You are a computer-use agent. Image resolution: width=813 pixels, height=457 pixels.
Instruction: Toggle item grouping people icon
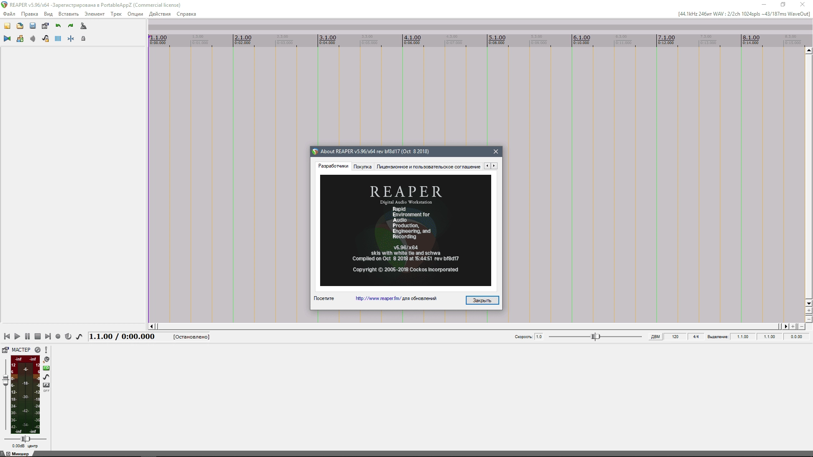click(x=20, y=39)
